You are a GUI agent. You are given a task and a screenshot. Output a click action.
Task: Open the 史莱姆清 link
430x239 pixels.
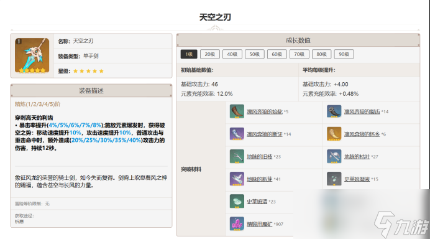tap(257, 202)
